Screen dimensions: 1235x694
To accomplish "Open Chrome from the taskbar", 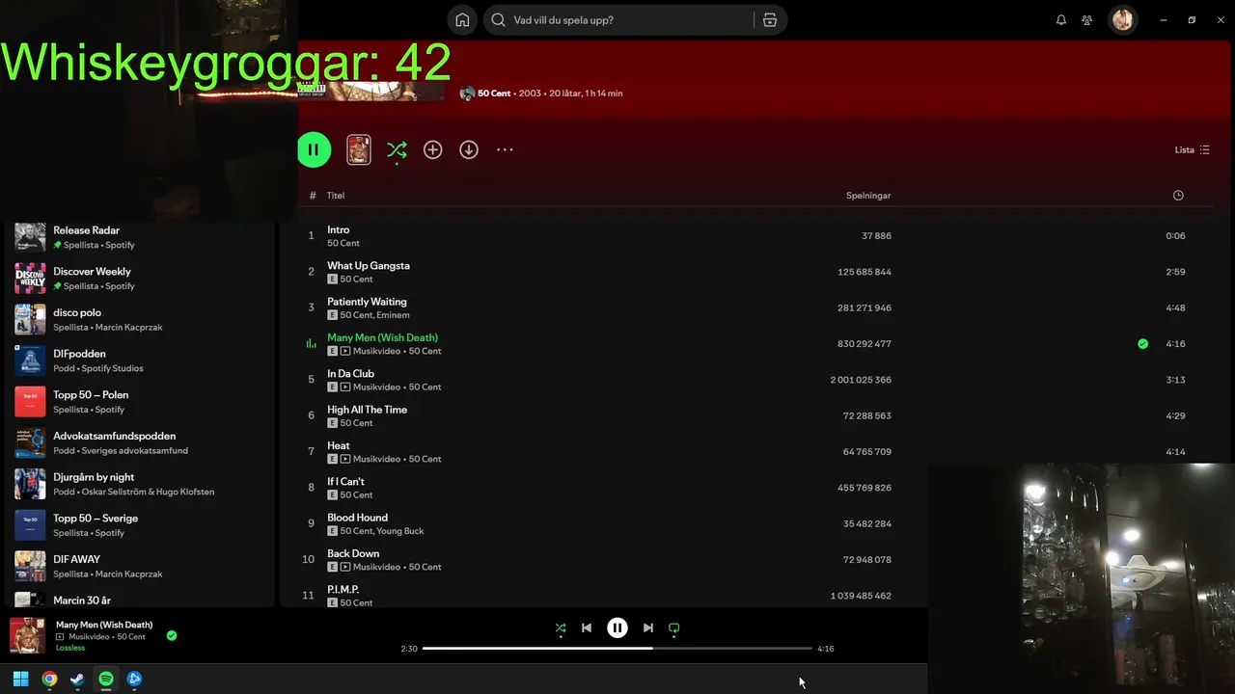I will point(49,679).
